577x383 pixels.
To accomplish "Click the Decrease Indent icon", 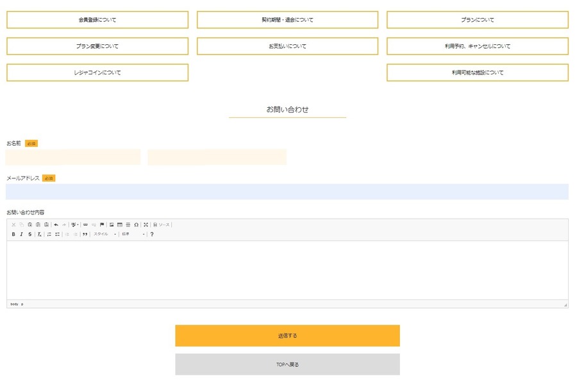I will (67, 234).
